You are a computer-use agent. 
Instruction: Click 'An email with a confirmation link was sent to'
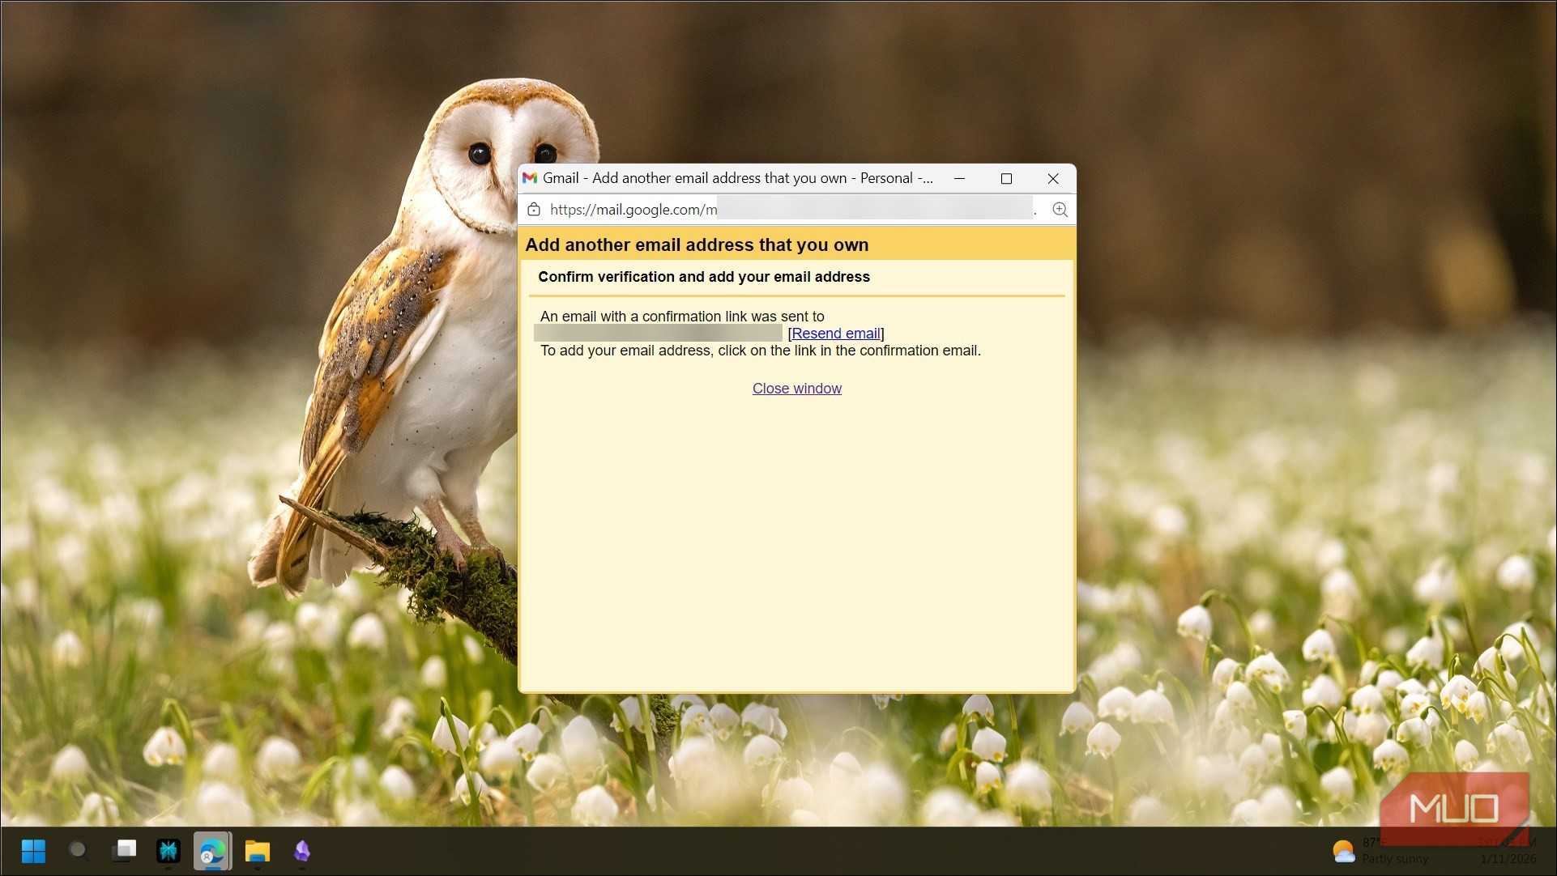pyautogui.click(x=682, y=317)
